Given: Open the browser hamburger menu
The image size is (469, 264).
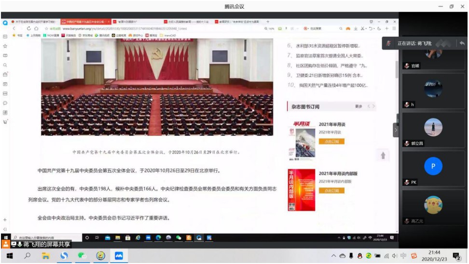Looking at the screenshot, I should 394,28.
